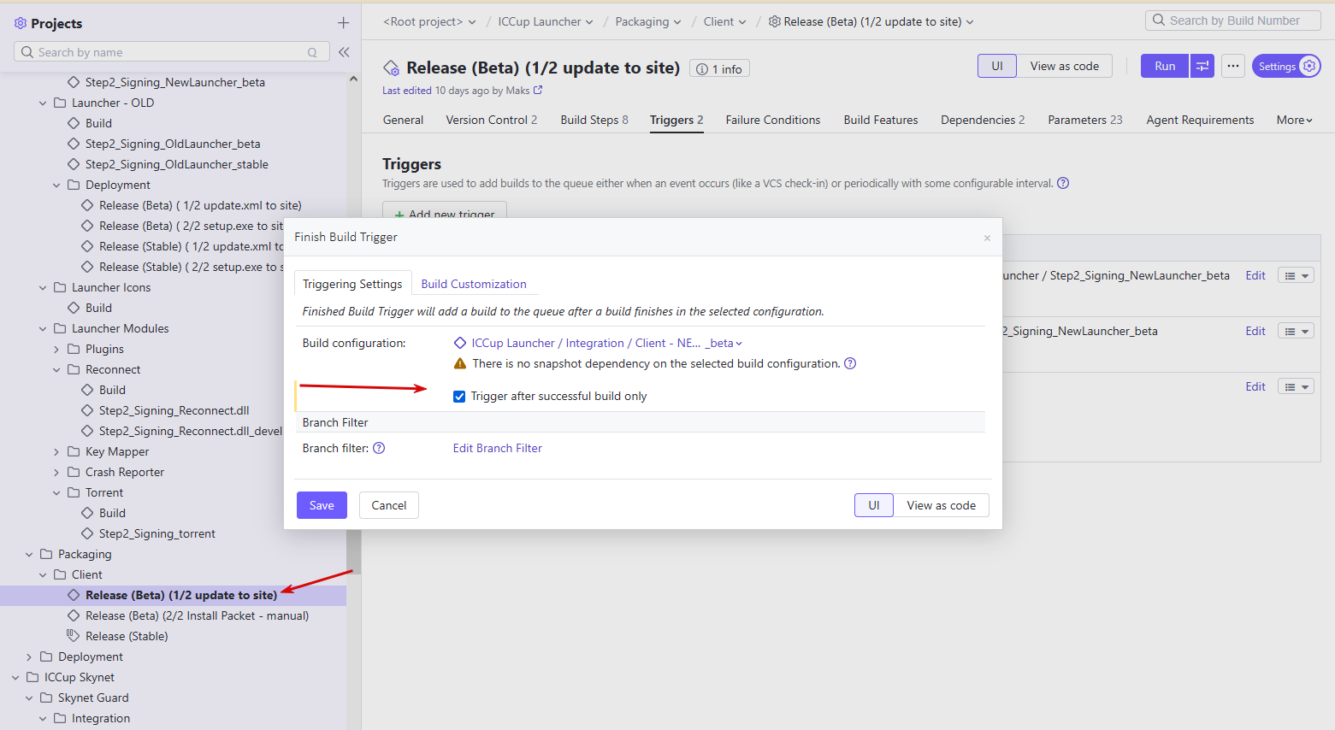
Task: Switch to Failure Conditions tab
Action: coord(773,120)
